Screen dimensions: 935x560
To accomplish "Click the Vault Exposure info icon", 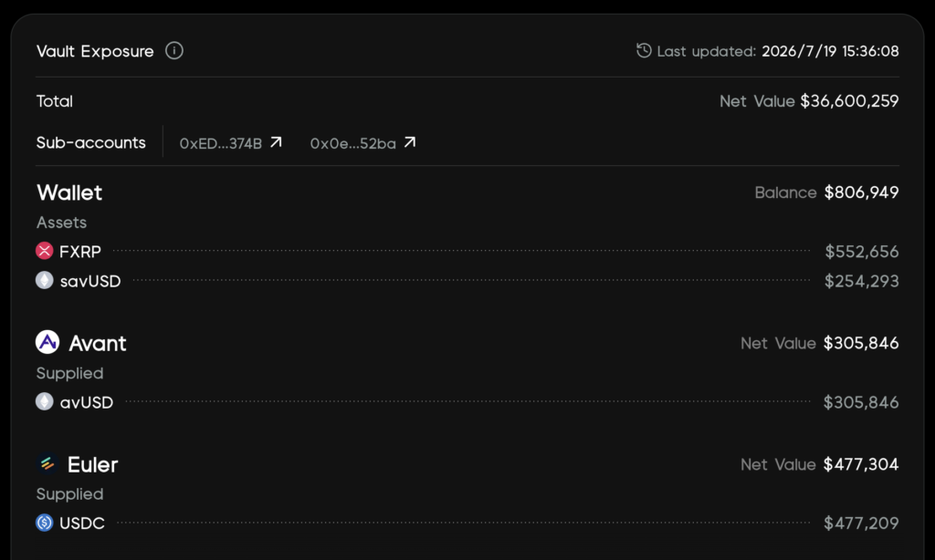I will pyautogui.click(x=174, y=51).
